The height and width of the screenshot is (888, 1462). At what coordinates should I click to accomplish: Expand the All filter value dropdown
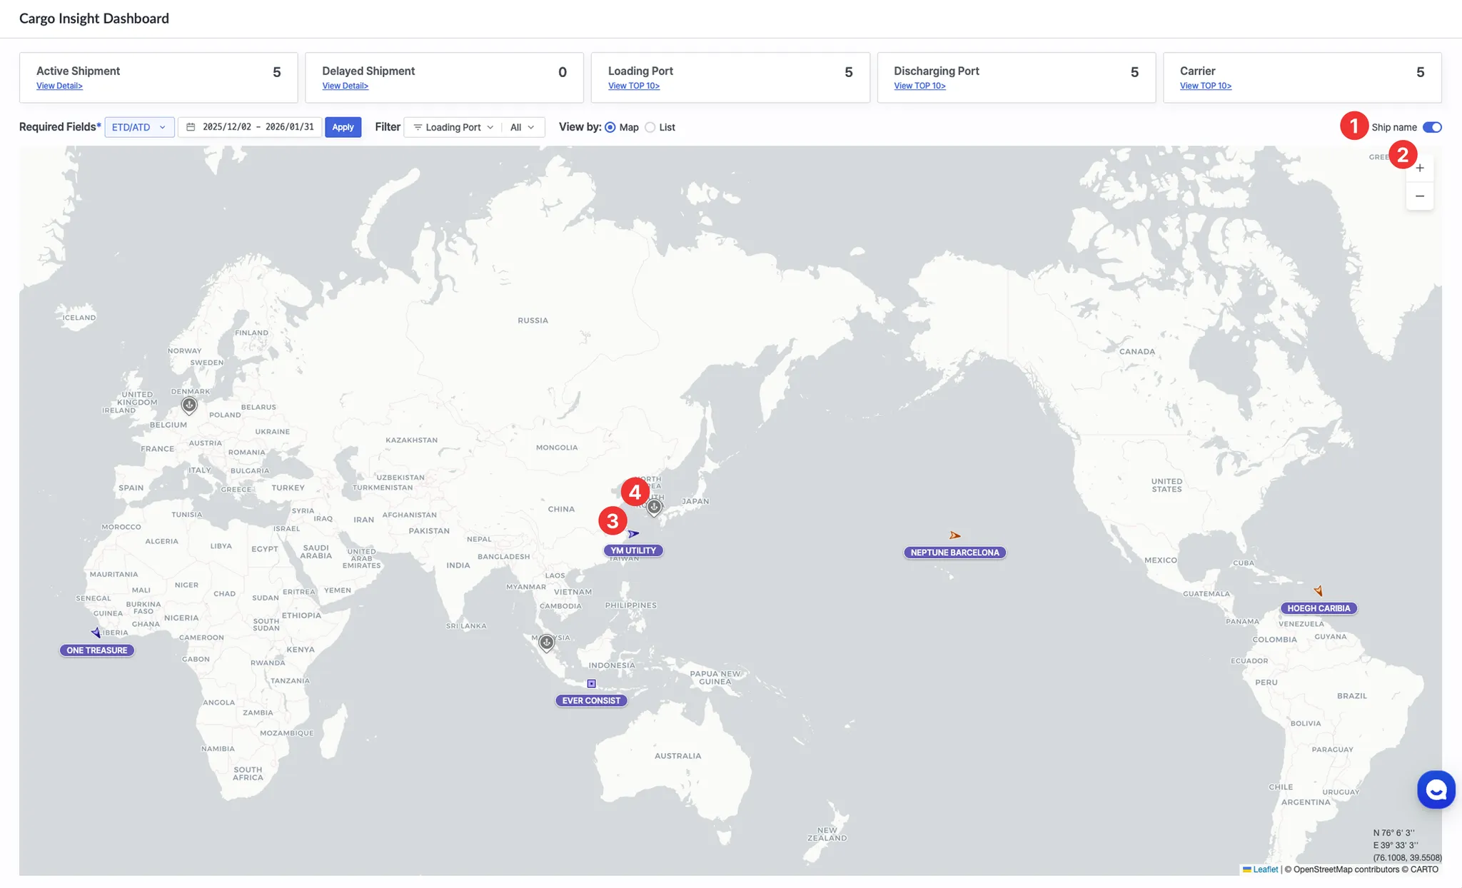point(523,127)
